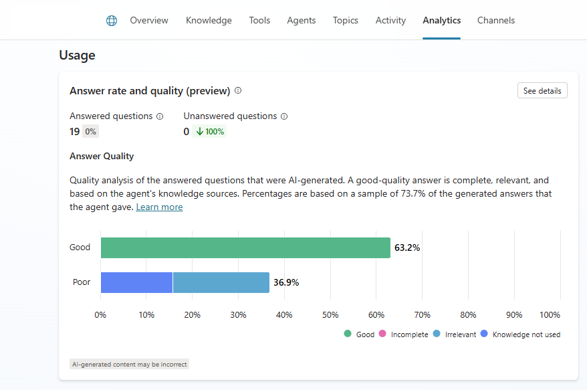The width and height of the screenshot is (587, 390).
Task: Toggle the Incomplete legend item
Action: coord(403,334)
